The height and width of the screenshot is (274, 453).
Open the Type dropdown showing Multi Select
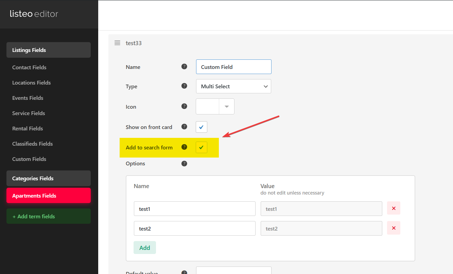click(233, 86)
